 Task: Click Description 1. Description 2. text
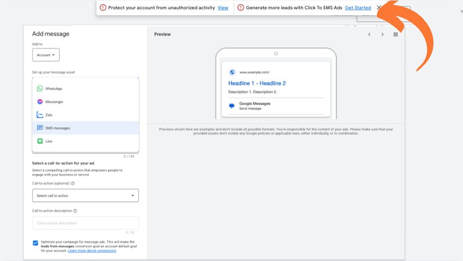point(252,92)
